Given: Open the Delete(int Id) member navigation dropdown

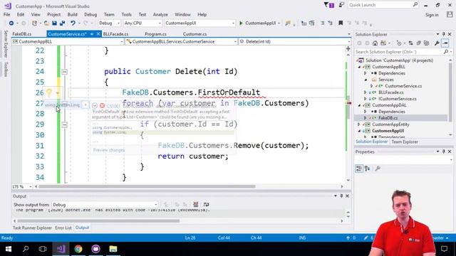Looking at the screenshot, I should click(294, 41).
